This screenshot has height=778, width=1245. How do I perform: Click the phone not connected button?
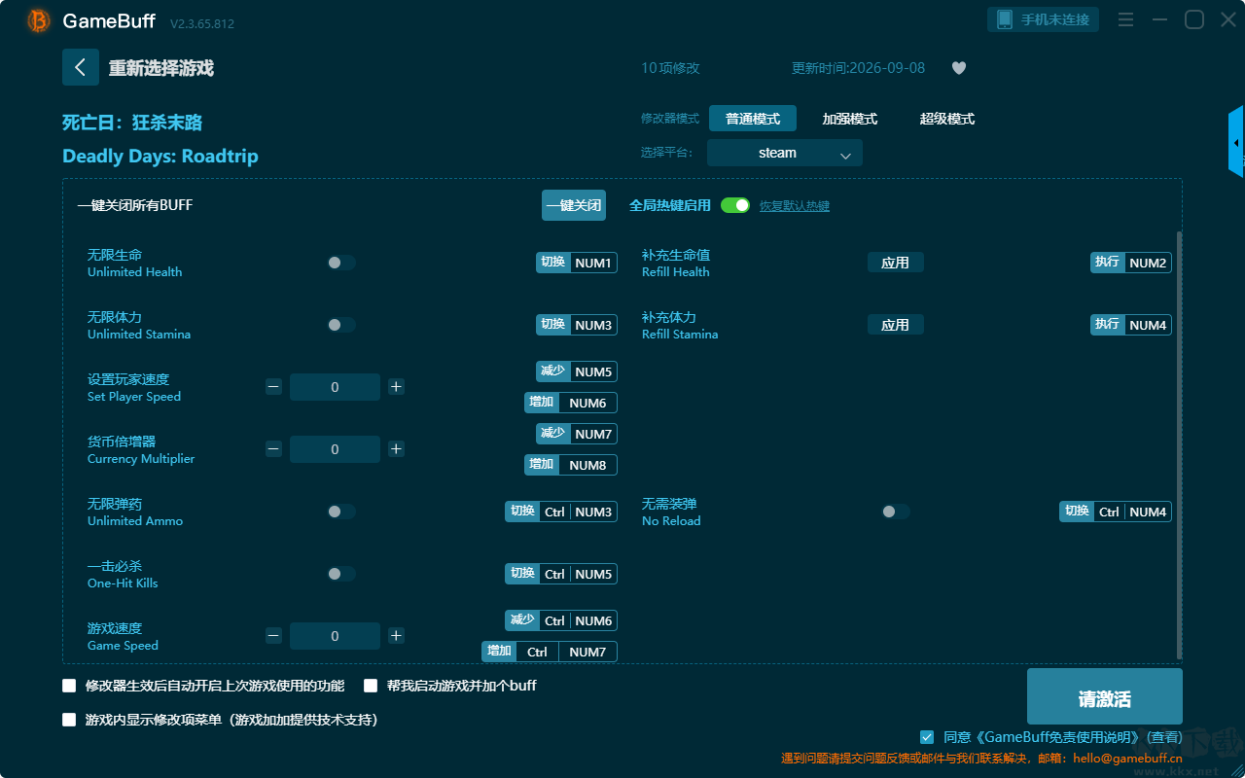pos(1044,19)
